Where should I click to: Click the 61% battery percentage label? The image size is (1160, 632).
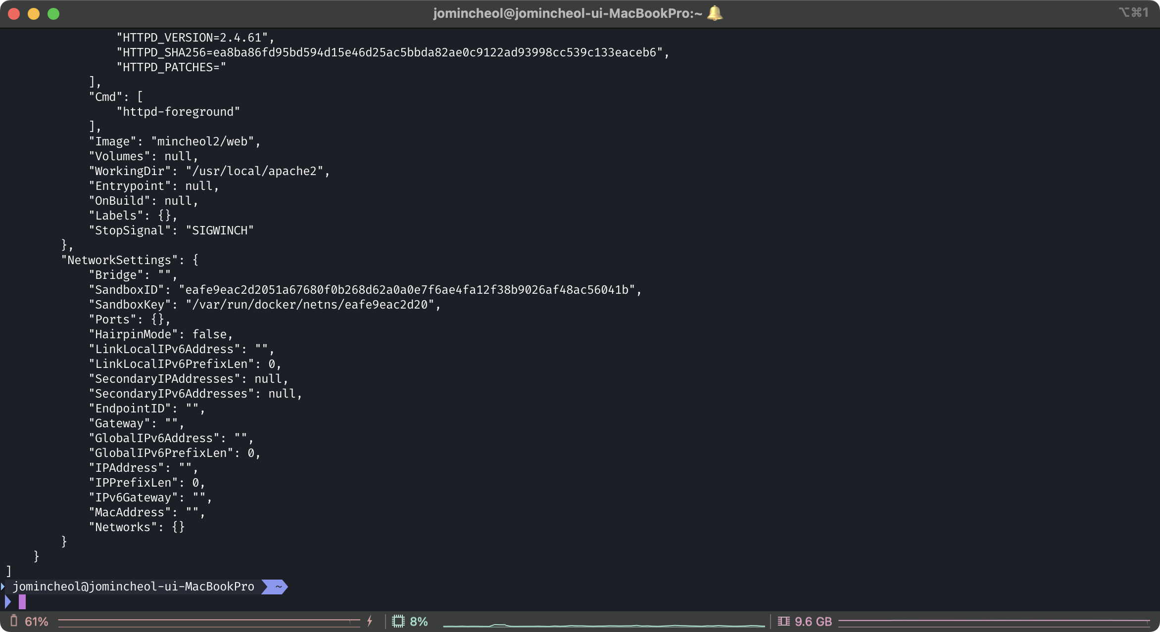point(37,622)
